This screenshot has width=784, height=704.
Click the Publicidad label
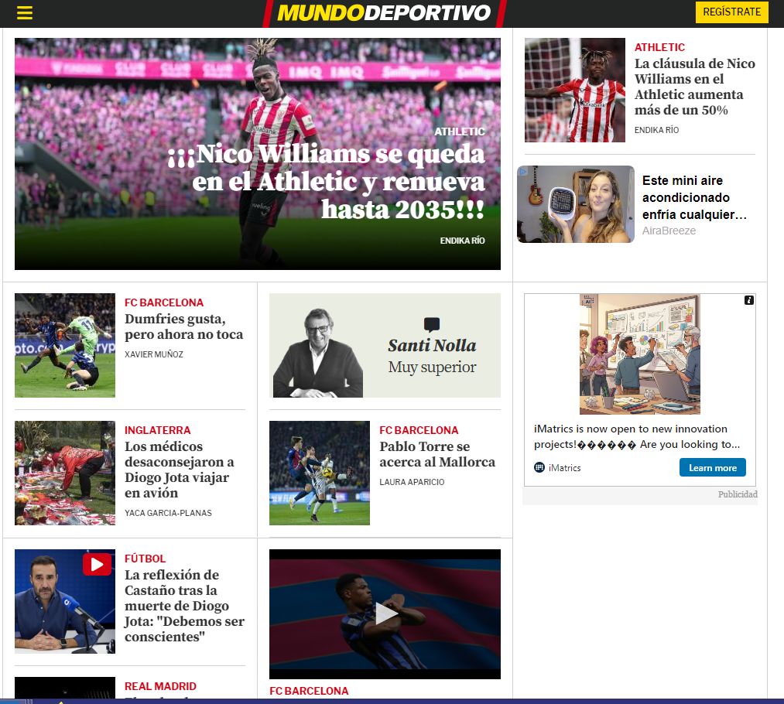(738, 494)
